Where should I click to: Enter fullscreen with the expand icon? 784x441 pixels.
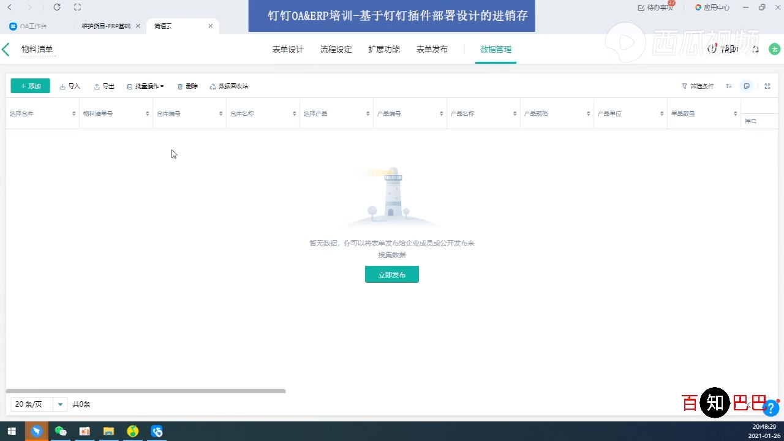(767, 86)
